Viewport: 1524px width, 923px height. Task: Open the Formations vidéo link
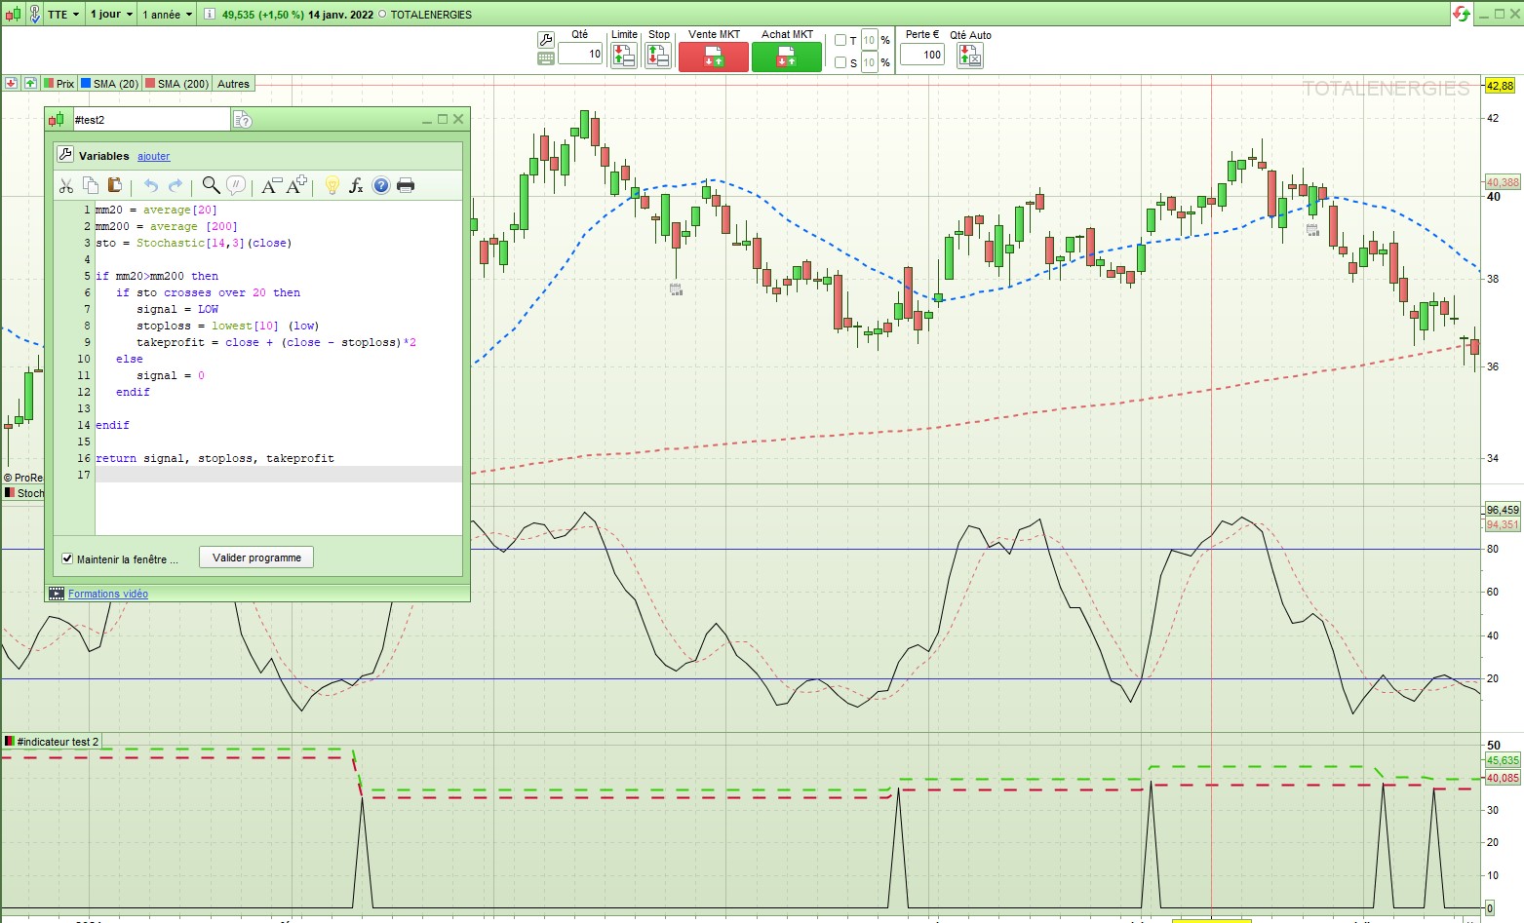point(108,594)
